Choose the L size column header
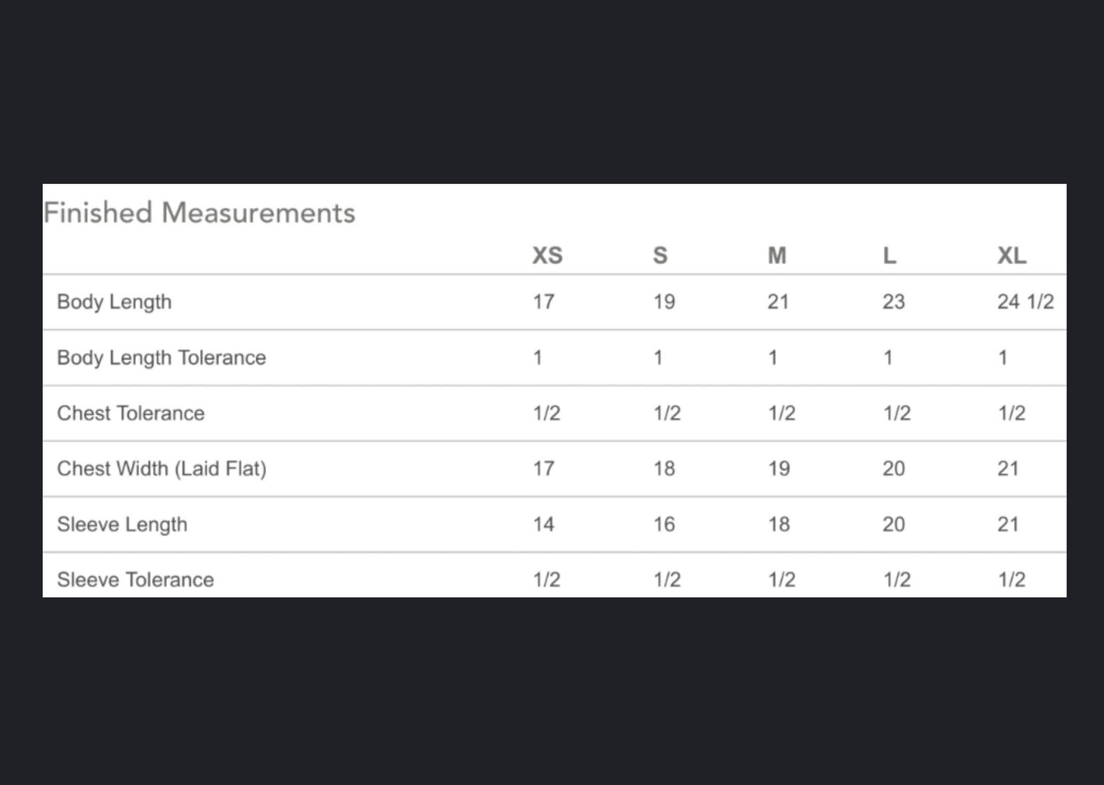Screen dimensions: 1104x785 coord(889,256)
